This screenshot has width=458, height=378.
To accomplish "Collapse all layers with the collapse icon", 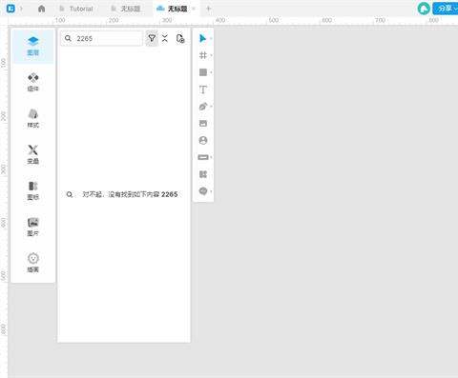I will [x=165, y=38].
